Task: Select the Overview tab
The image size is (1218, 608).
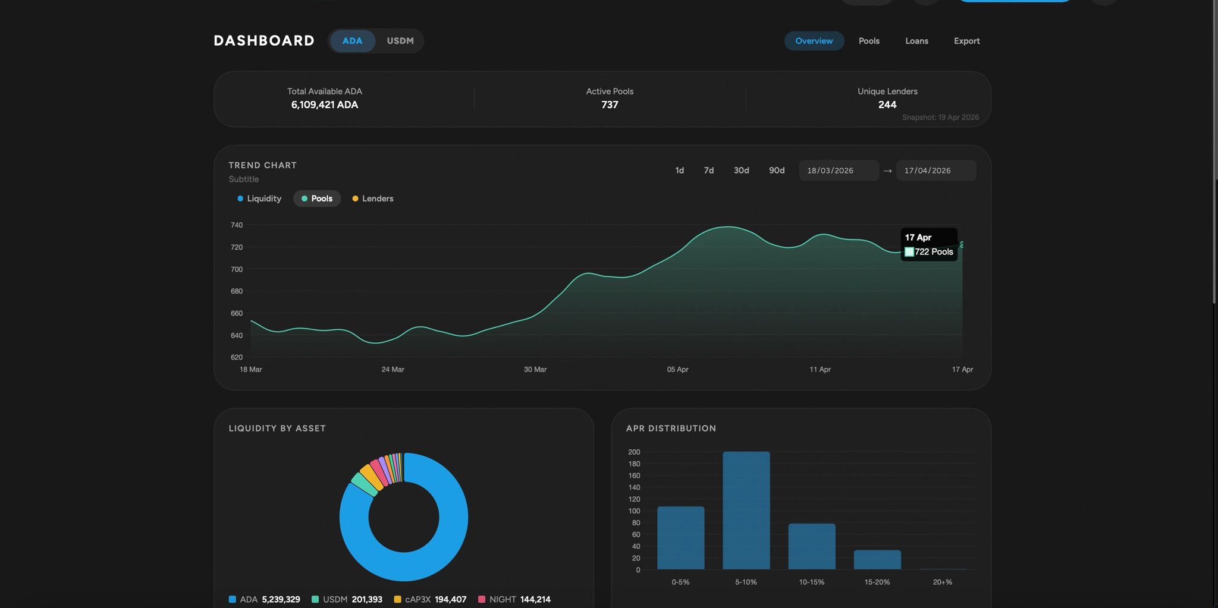Action: [x=814, y=41]
